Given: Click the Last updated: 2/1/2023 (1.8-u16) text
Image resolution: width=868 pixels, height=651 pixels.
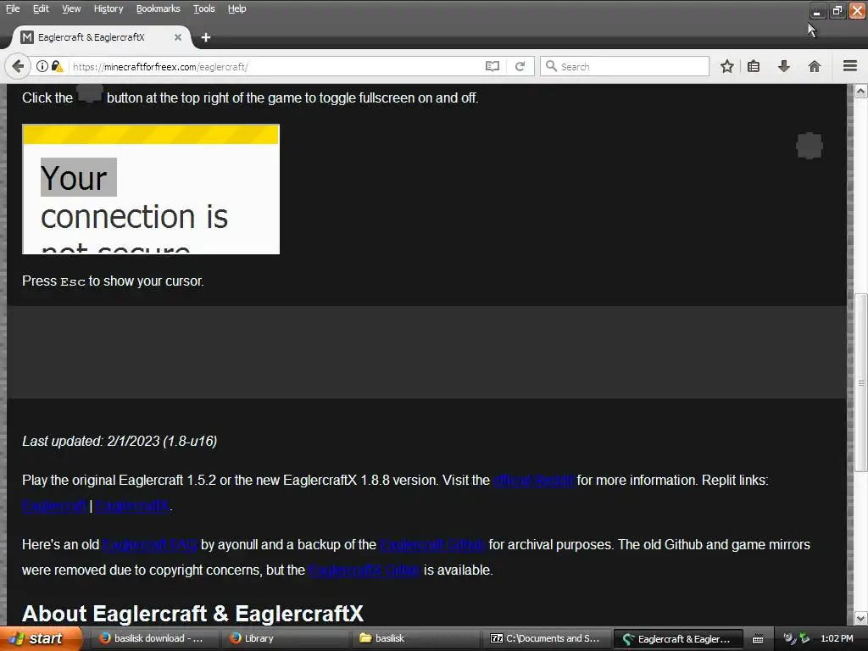Looking at the screenshot, I should pyautogui.click(x=120, y=441).
